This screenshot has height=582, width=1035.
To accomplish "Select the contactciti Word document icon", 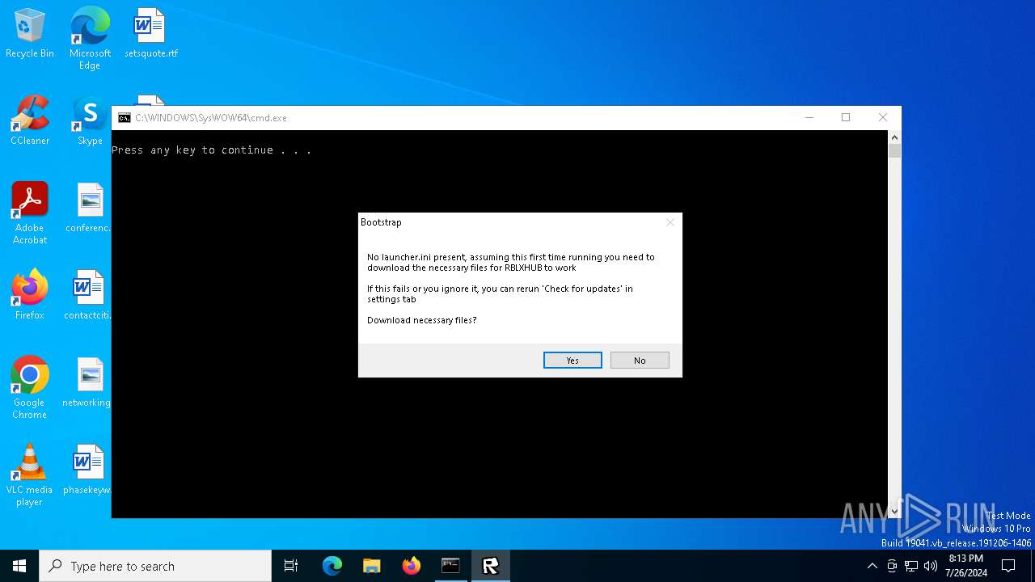I will pyautogui.click(x=88, y=295).
